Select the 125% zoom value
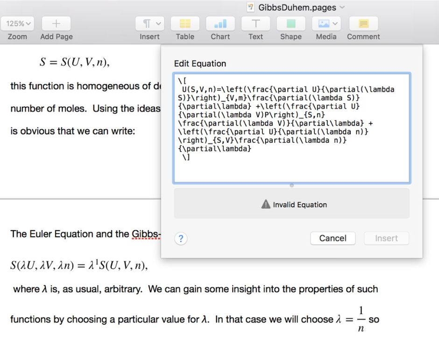Viewport: 439px width, 337px height. point(14,23)
